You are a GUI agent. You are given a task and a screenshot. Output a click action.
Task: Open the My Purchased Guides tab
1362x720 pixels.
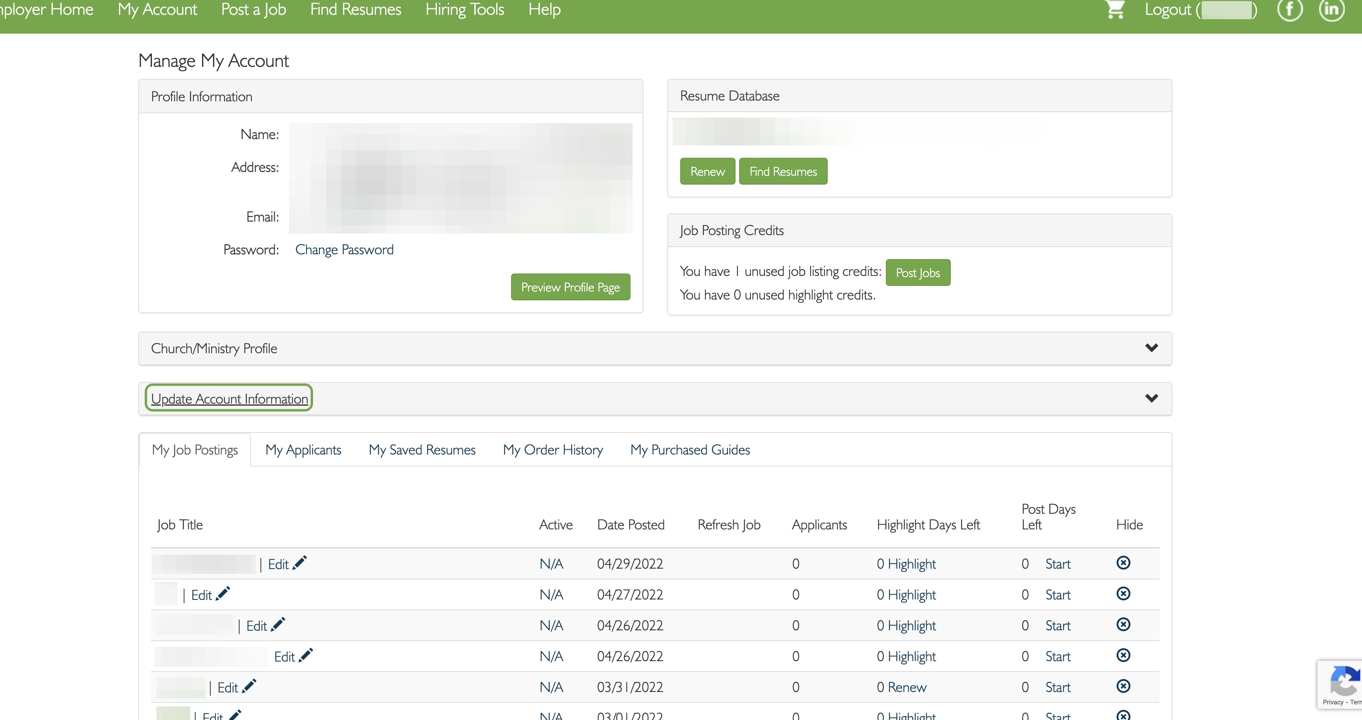tap(690, 450)
